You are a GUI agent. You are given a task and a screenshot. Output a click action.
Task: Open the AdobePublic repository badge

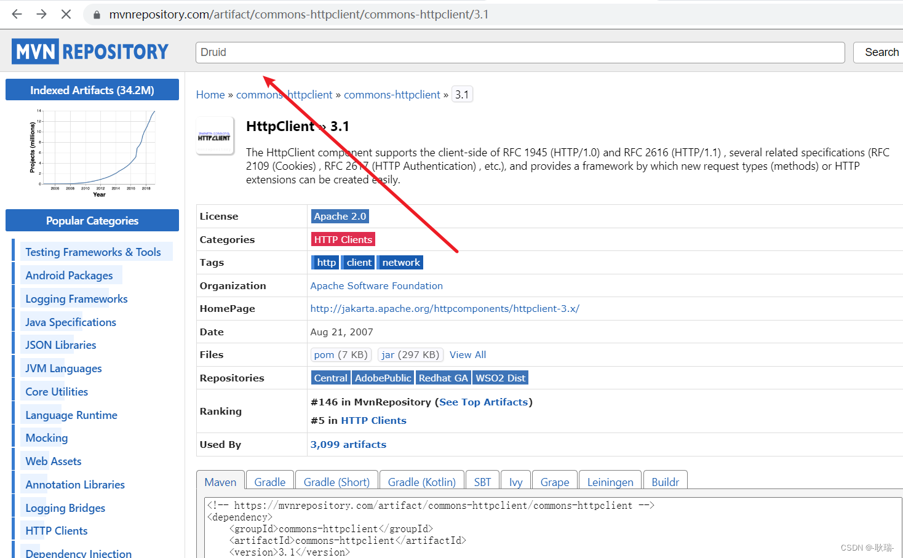(383, 378)
